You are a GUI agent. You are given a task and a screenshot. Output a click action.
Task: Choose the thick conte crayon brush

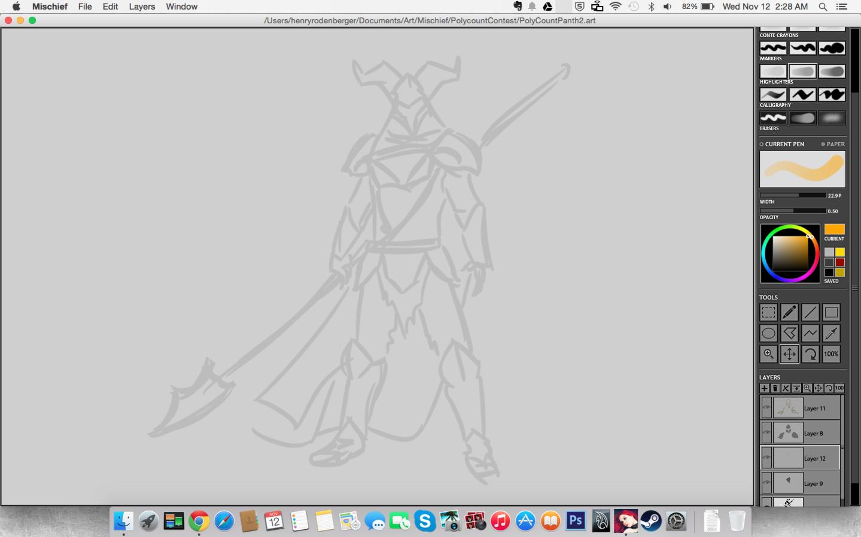832,48
